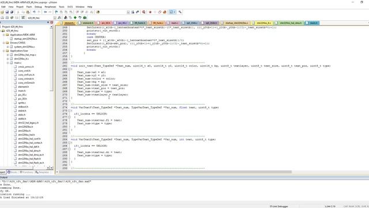Select stm32f4xx_hal_dma_ex.h in project tree
The height and width of the screenshot is (208, 369).
[x=31, y=155]
